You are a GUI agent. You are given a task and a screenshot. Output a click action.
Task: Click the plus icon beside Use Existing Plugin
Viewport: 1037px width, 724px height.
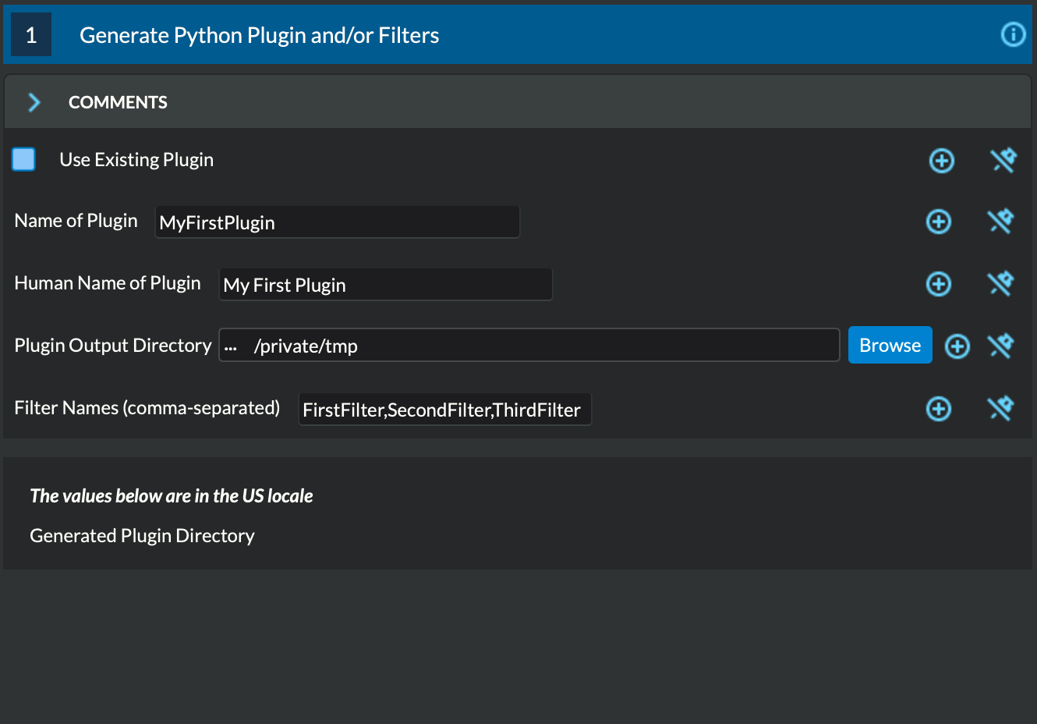point(941,161)
